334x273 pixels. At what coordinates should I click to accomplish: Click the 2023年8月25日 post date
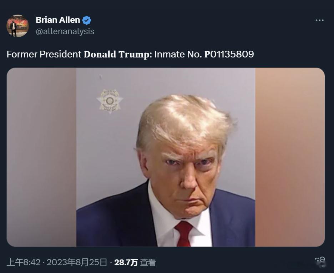77,262
